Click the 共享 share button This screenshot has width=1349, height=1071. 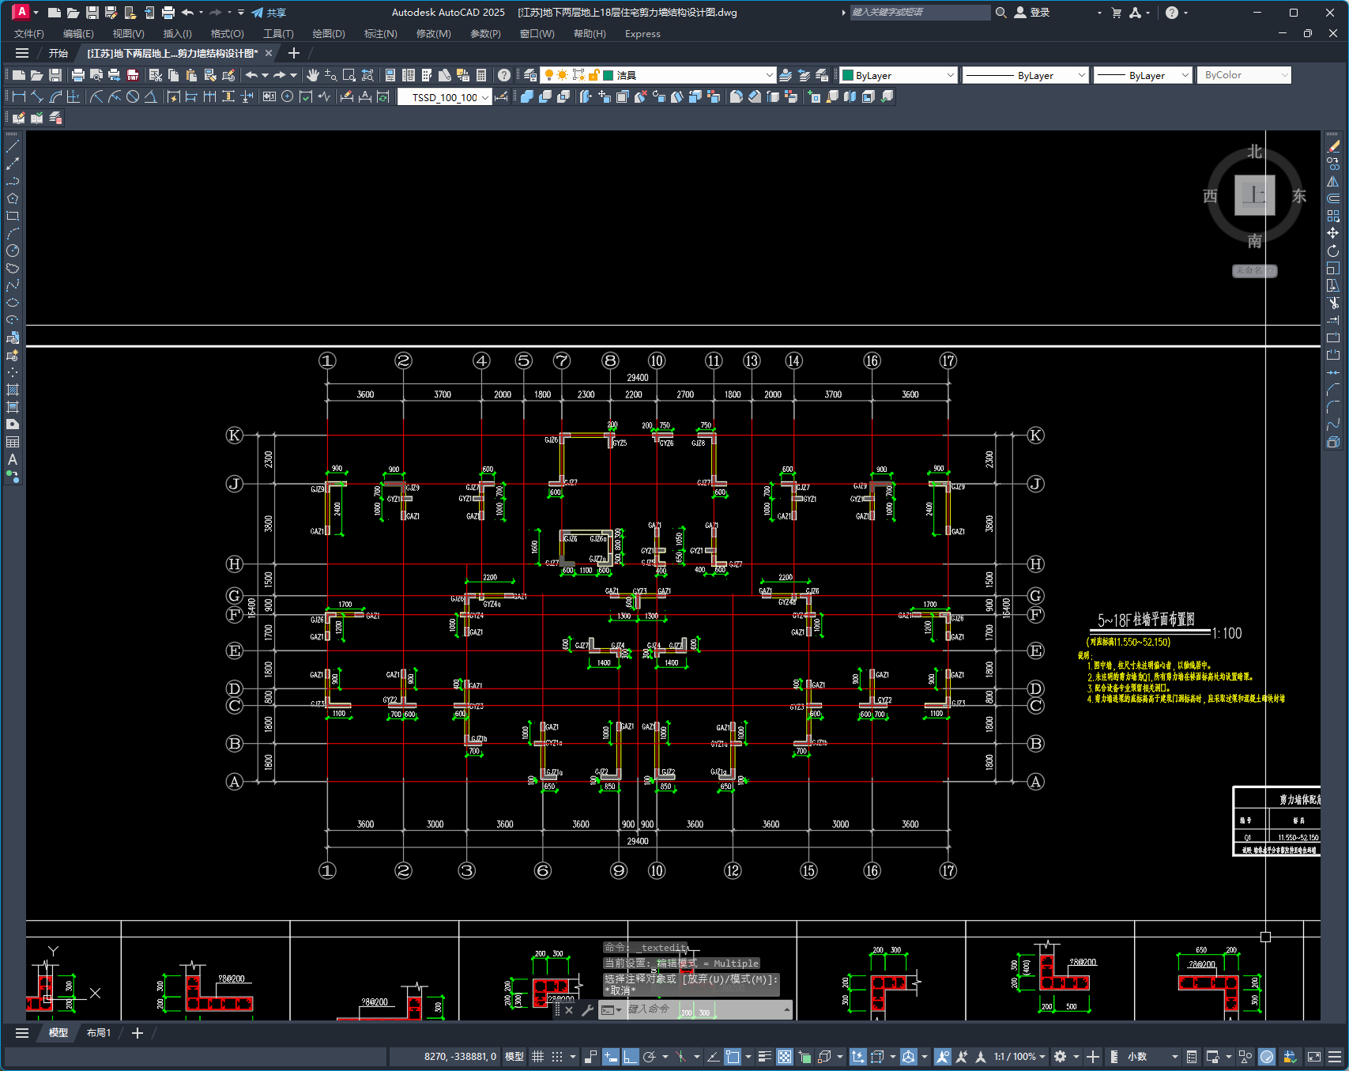[x=269, y=13]
